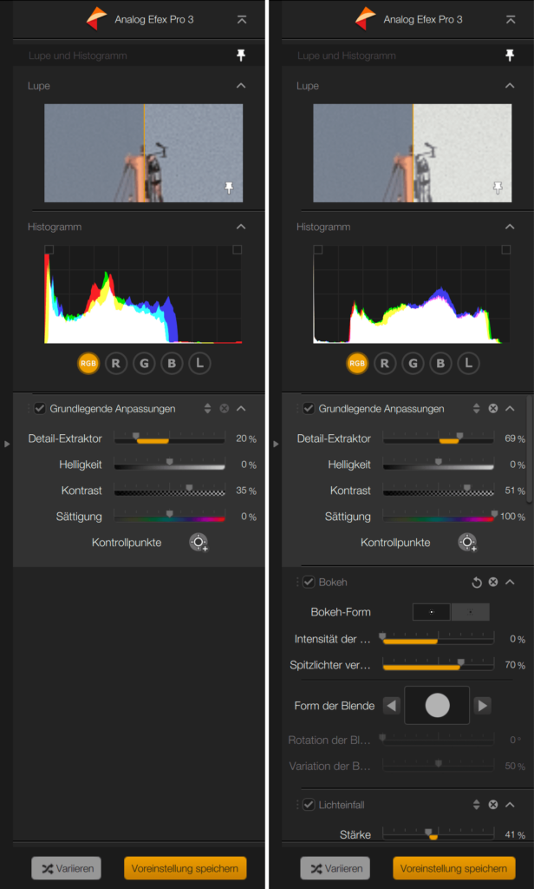Select RGB histogram mode in right panel
Image resolution: width=534 pixels, height=889 pixels.
tap(357, 364)
